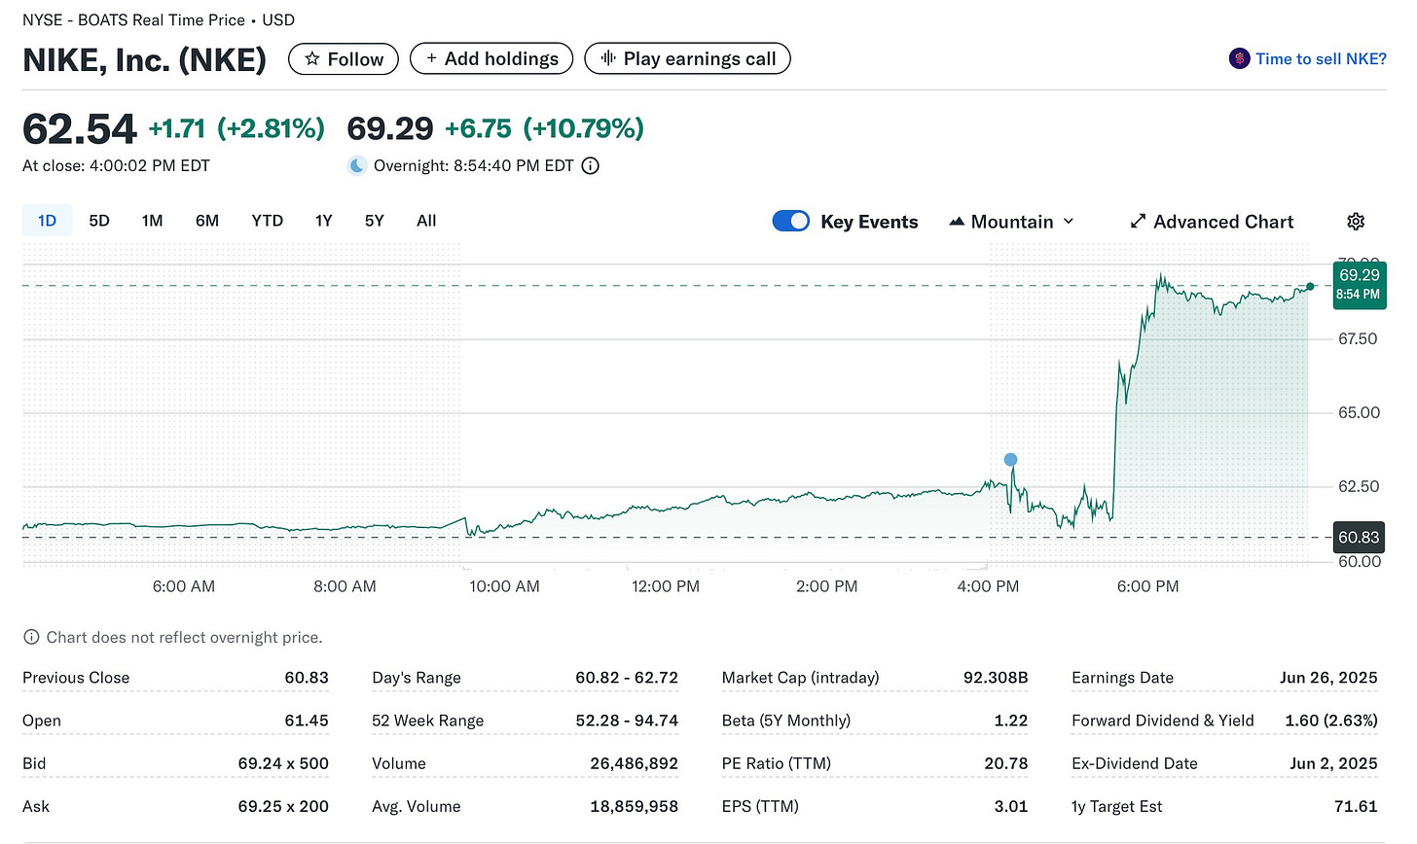Click the EPS (TTM) value 3.01

point(1011,806)
